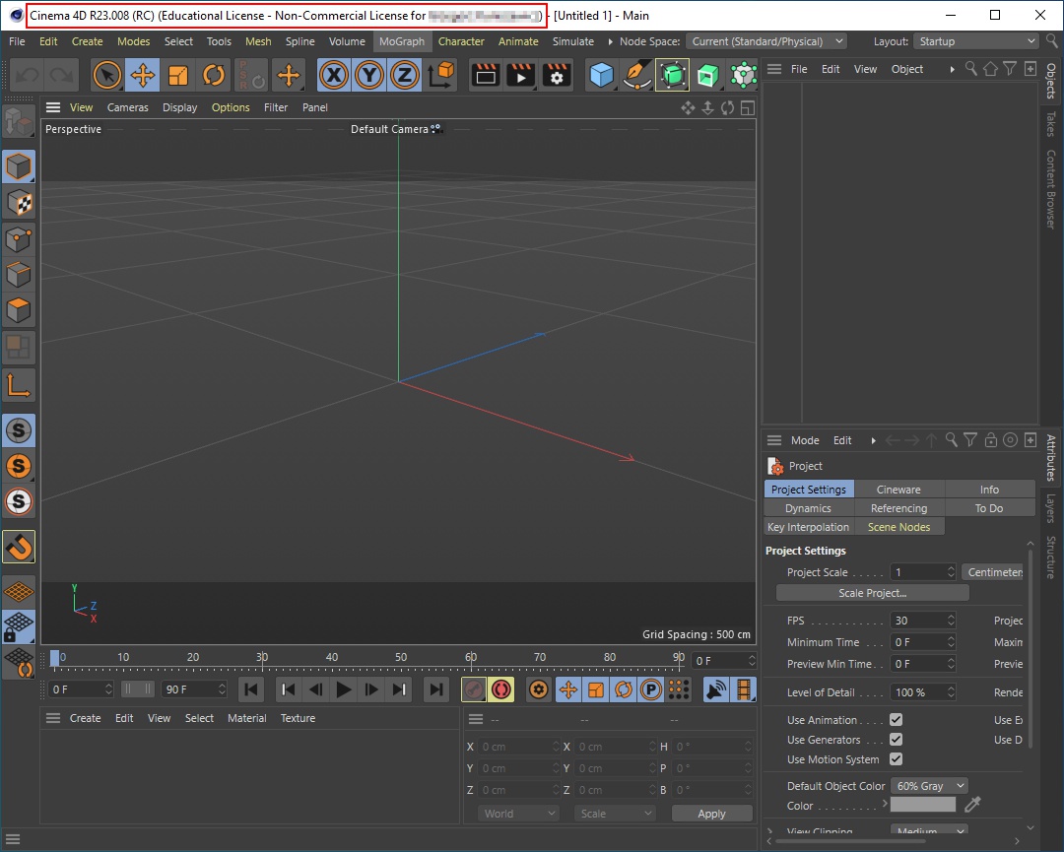Switch to Texture mode checkered cube
This screenshot has height=852, width=1064.
tap(19, 203)
